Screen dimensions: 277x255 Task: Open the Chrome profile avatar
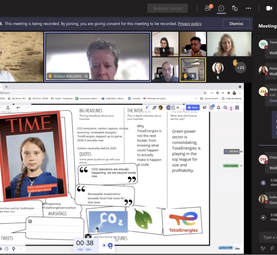click(234, 93)
